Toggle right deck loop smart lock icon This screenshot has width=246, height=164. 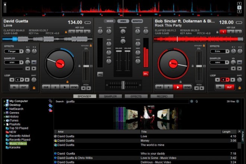(x=240, y=88)
